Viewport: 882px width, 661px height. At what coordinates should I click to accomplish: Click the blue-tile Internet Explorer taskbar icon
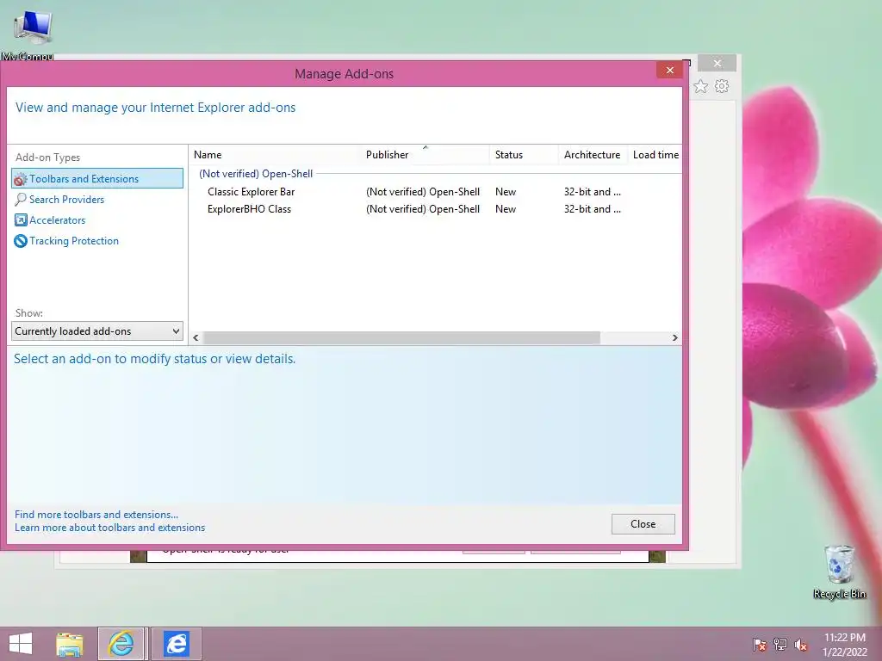(176, 644)
